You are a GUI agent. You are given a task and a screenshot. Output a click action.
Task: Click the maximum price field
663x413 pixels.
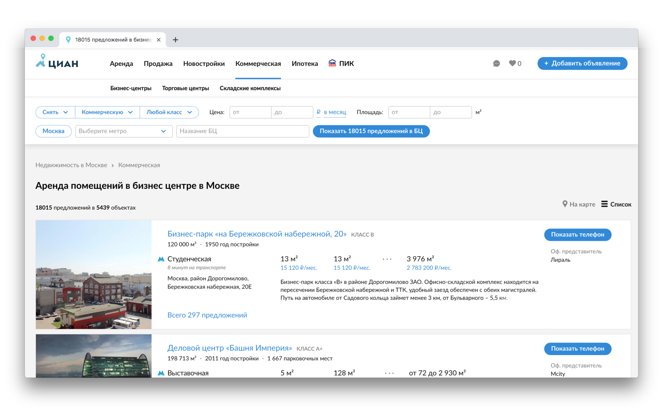point(292,112)
